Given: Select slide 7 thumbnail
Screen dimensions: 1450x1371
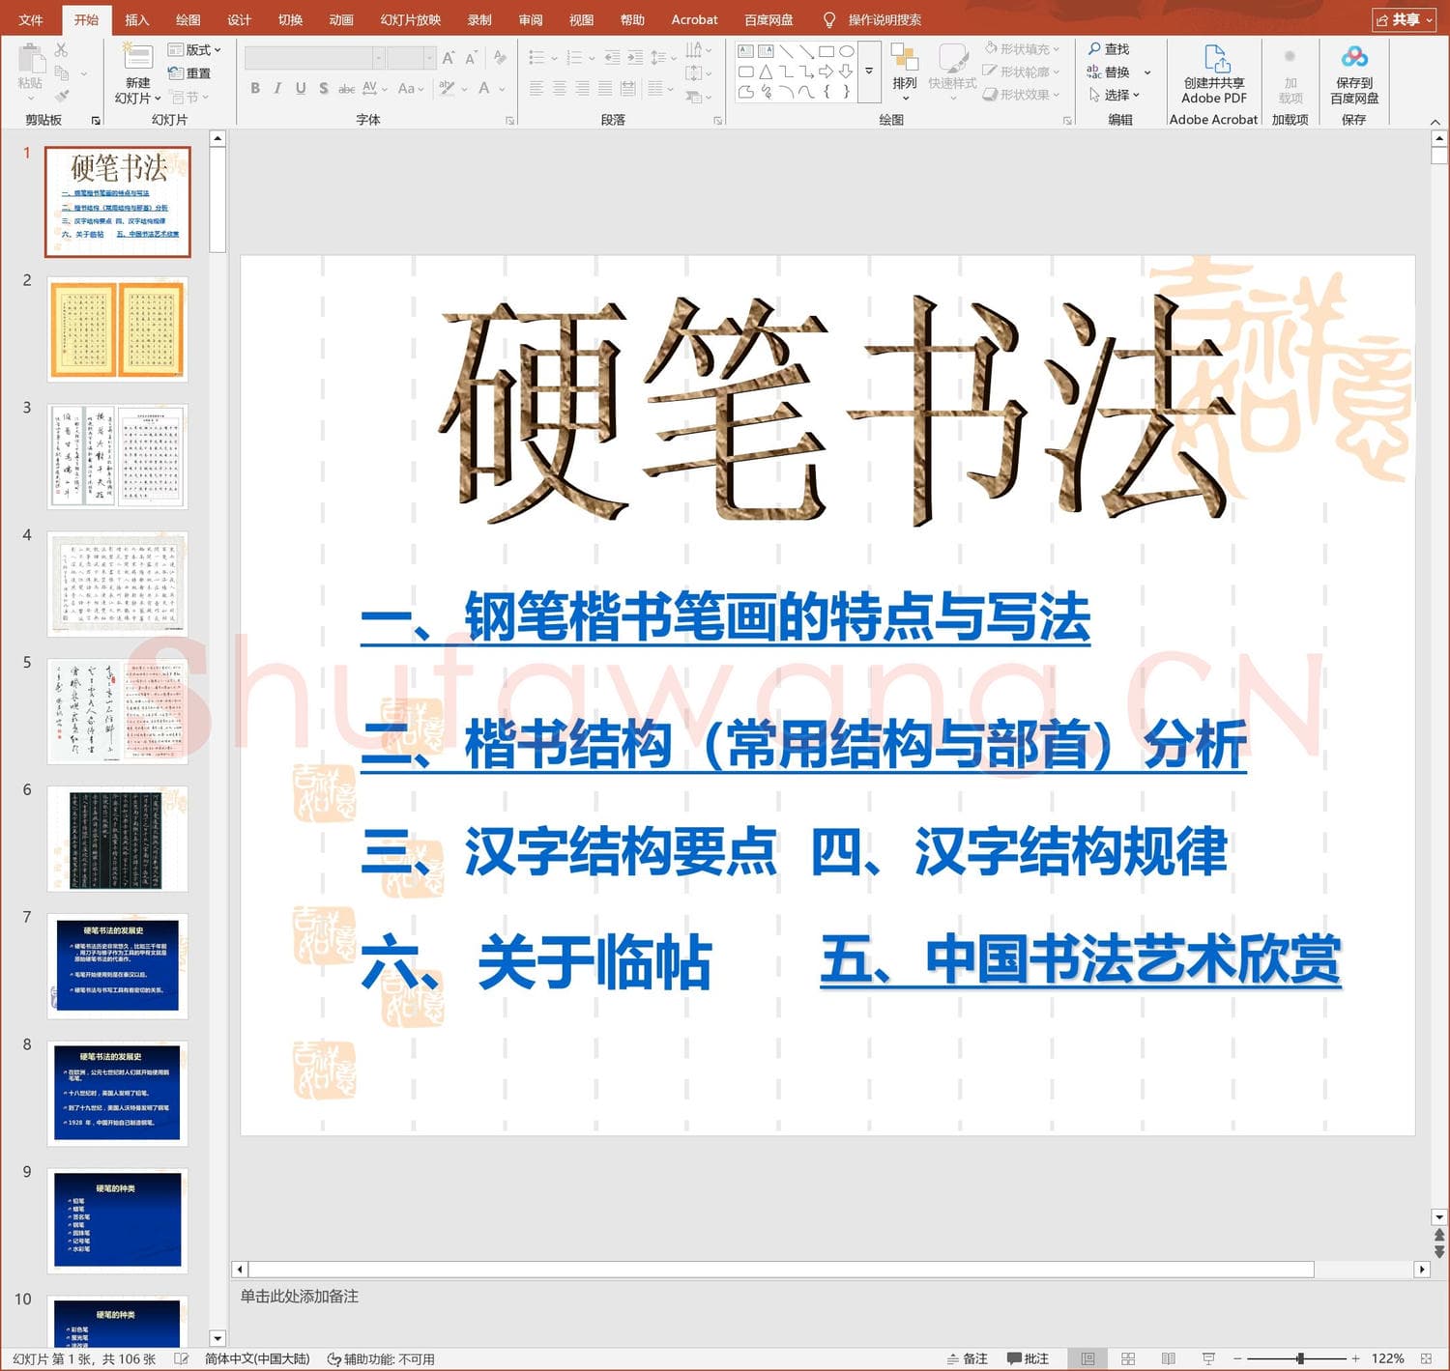Looking at the screenshot, I should (118, 966).
